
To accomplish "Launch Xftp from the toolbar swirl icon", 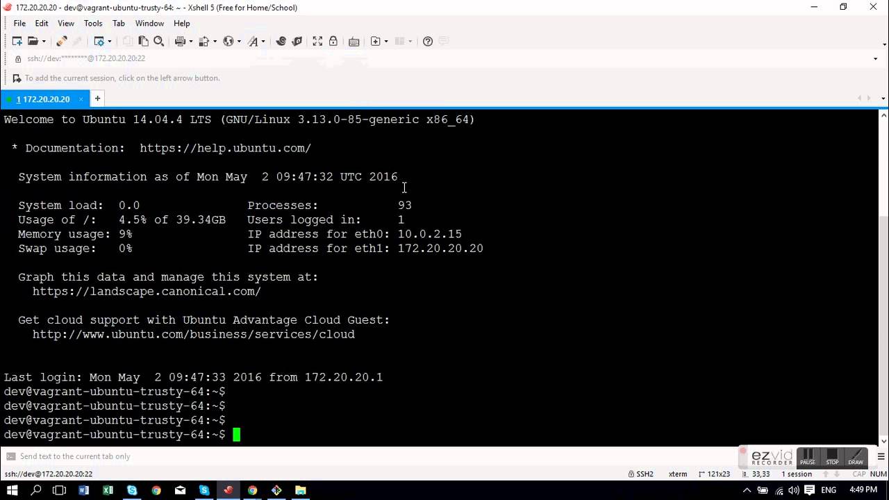I will 281,42.
